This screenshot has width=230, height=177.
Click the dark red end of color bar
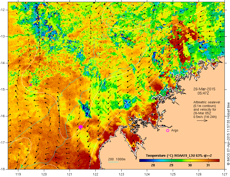pos(217,161)
